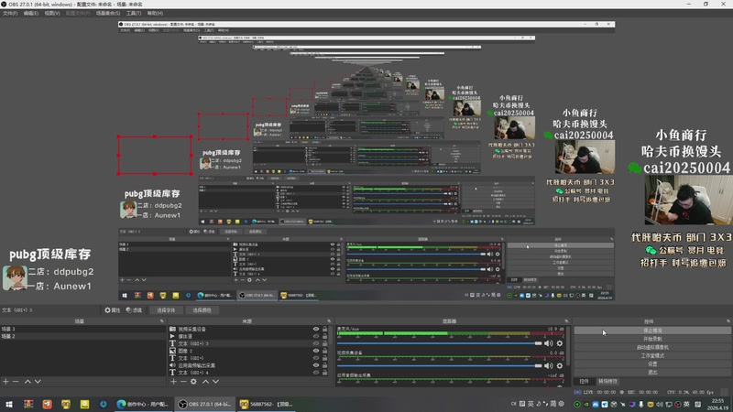Open the taskbar clock showing 22:55
733x412 pixels.
(x=718, y=404)
